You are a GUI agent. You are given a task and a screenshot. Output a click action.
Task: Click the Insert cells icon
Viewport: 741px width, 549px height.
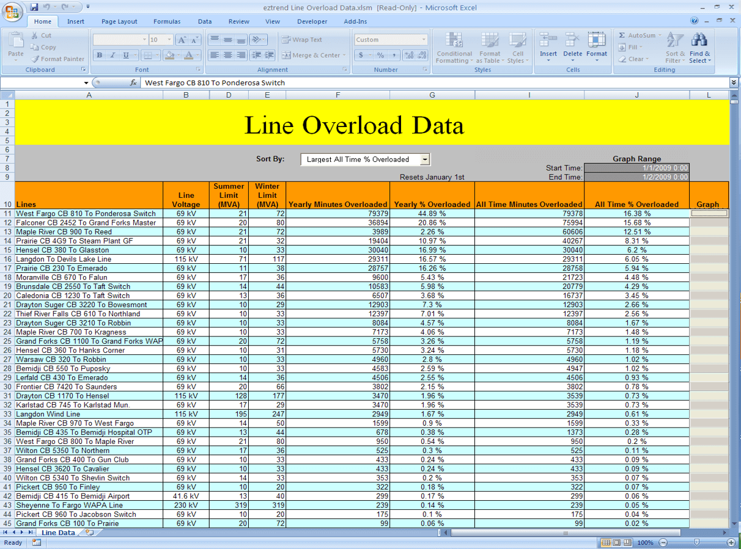click(548, 40)
